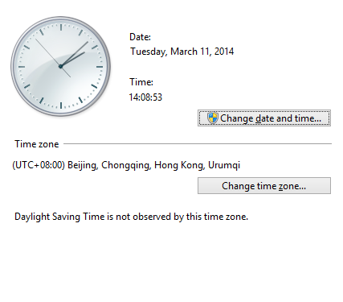Click the UTC+08:00 Beijing time zone text

126,165
